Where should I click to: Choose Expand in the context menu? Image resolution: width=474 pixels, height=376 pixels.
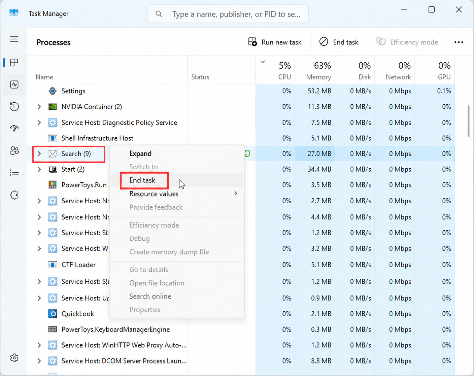click(177, 153)
